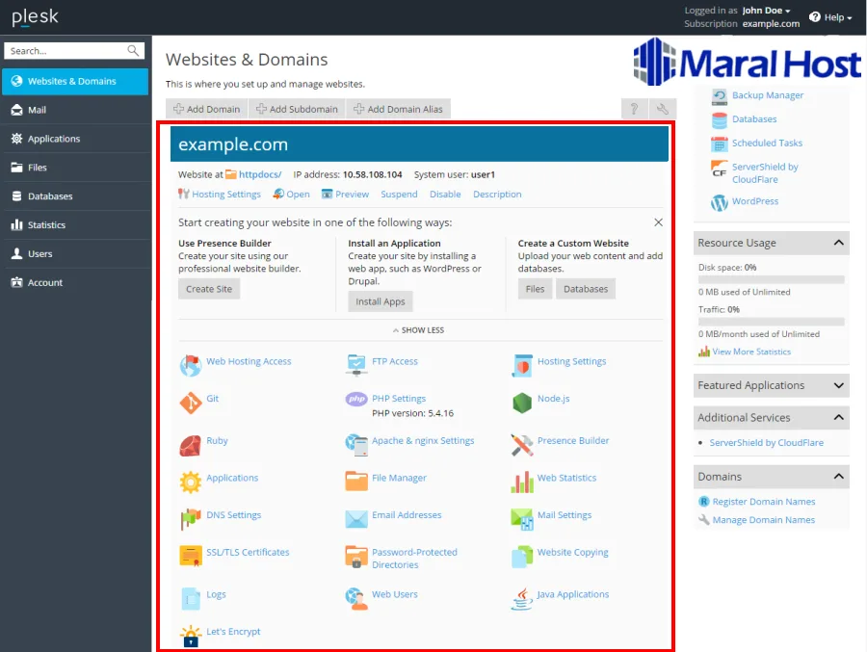
Task: Open the WordPress icon in sidebar
Action: coord(720,202)
